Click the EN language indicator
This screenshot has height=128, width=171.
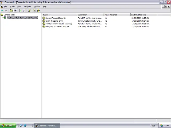[x=154, y=126]
